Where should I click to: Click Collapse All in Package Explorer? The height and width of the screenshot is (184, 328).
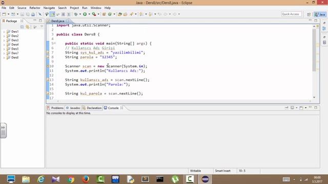pyautogui.click(x=22, y=27)
